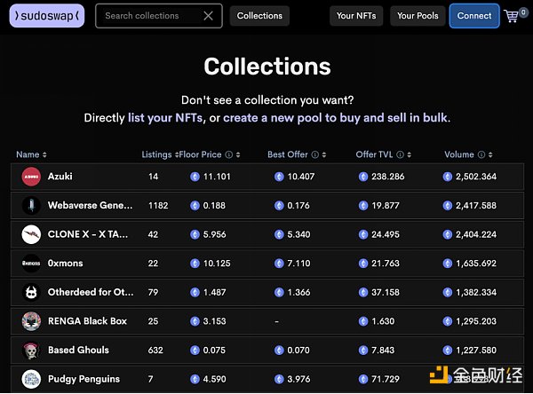Click ETH icon beside Azuki floor price
This screenshot has width=533, height=394.
click(x=195, y=177)
